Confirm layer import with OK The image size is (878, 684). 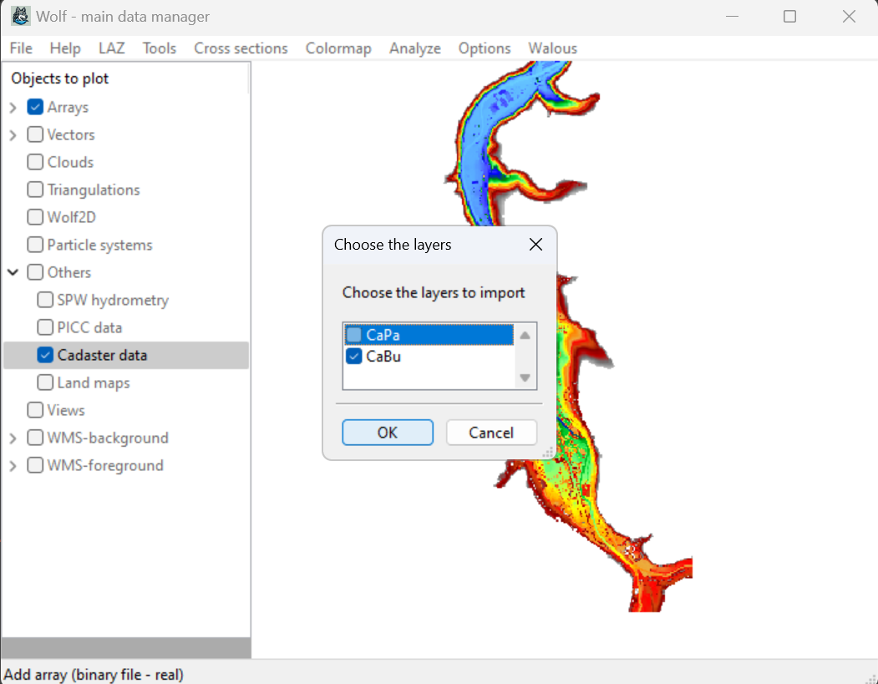(x=387, y=433)
